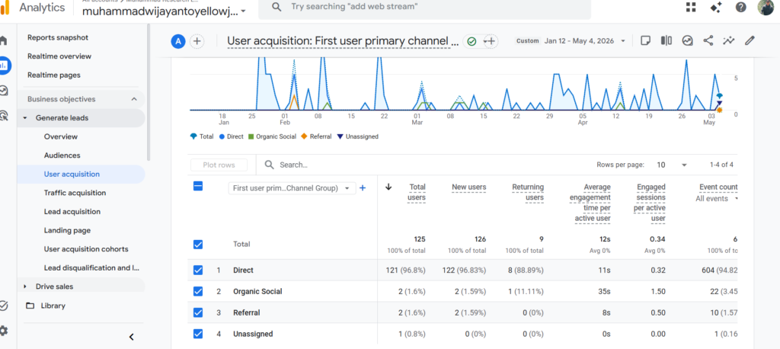Click the Advertising icon in left rail
This screenshot has height=349, width=780.
point(4,116)
